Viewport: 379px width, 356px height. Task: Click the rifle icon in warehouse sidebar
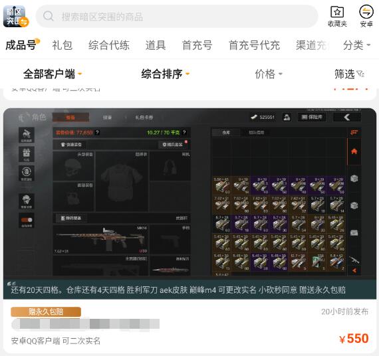(x=354, y=260)
